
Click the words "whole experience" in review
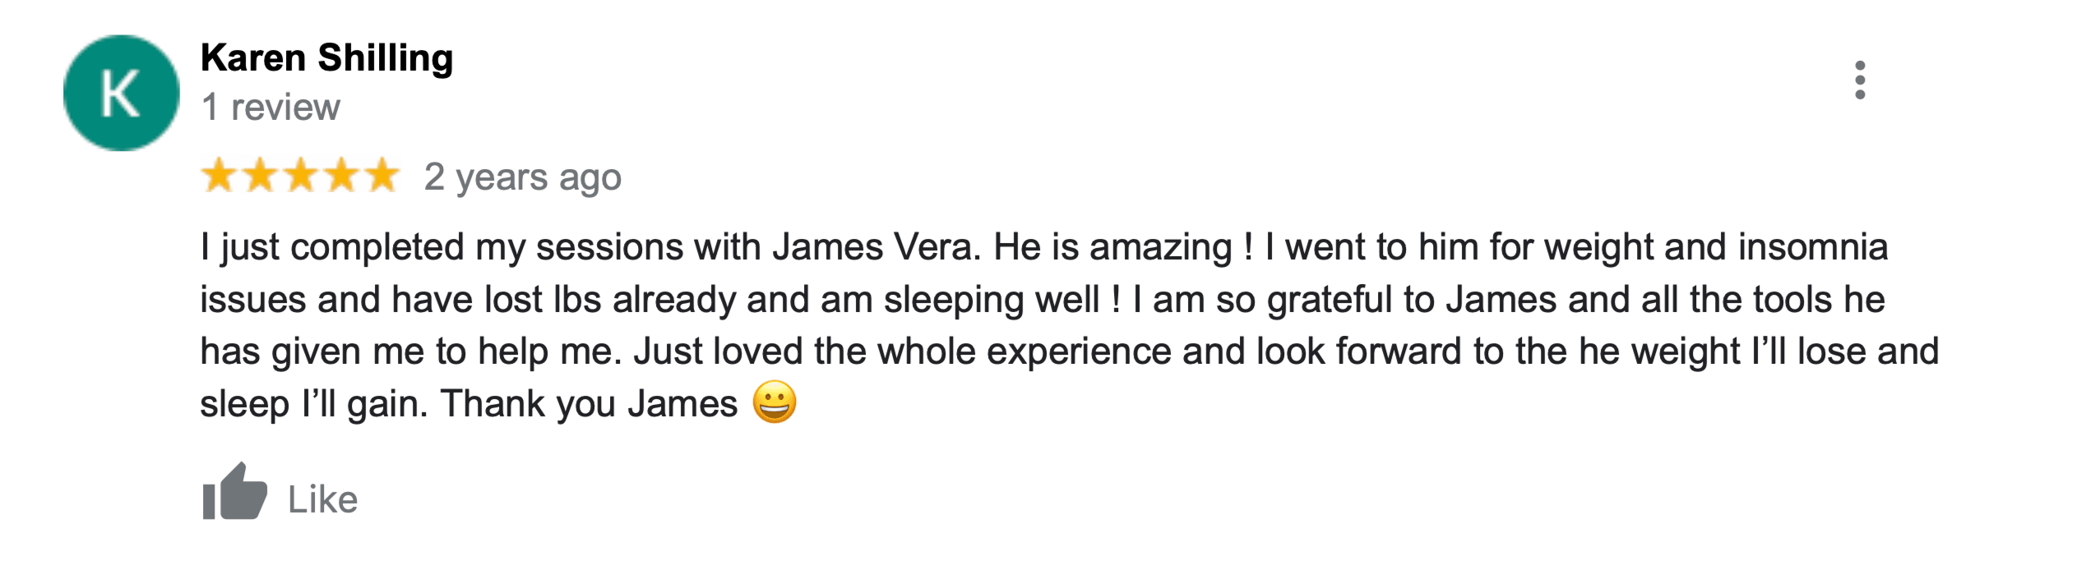1024,352
